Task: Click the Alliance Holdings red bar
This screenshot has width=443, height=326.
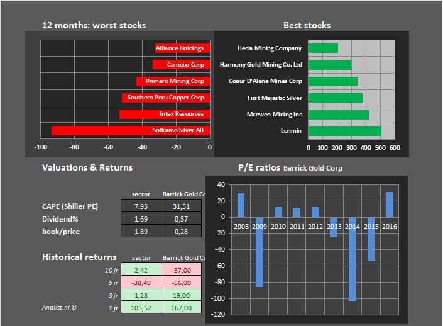Action: [x=182, y=48]
